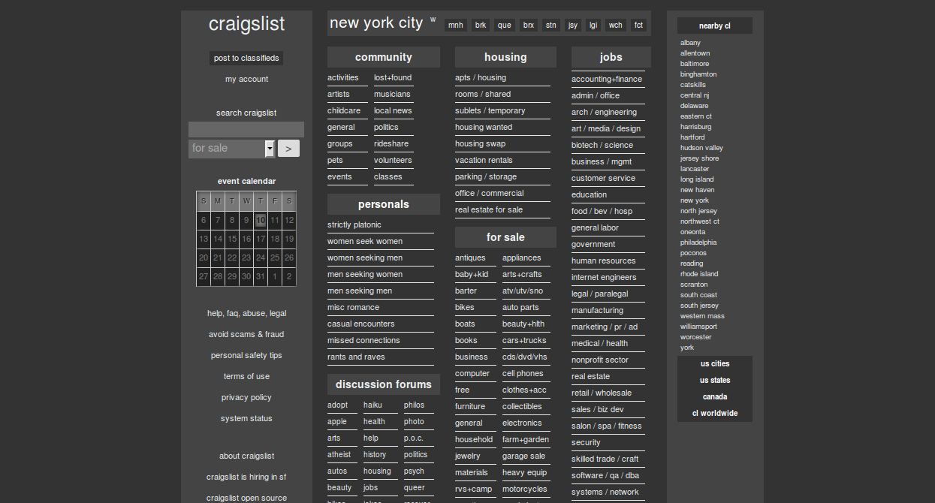Open the my account link
This screenshot has width=935, height=503.
click(x=246, y=79)
